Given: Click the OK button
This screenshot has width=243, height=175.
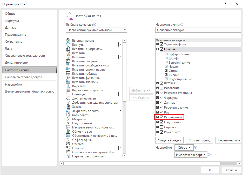Looking at the screenshot, I should coord(210,170).
